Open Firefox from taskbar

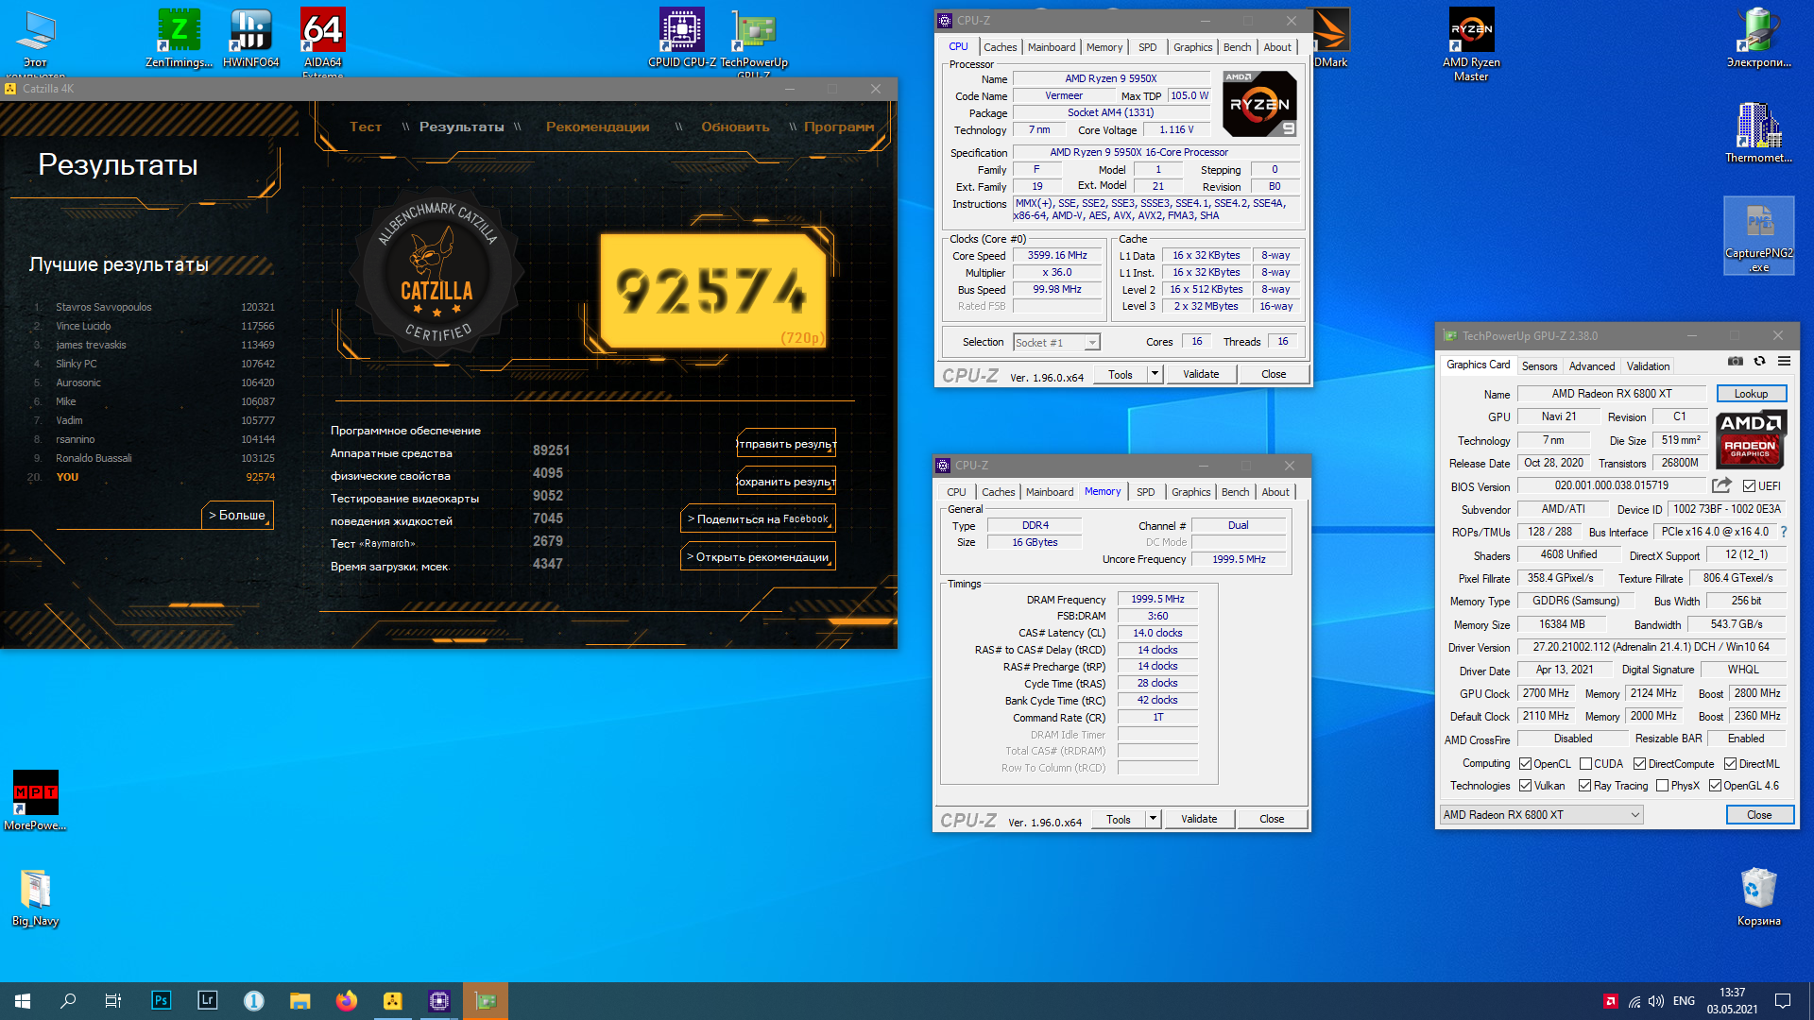(x=347, y=1000)
